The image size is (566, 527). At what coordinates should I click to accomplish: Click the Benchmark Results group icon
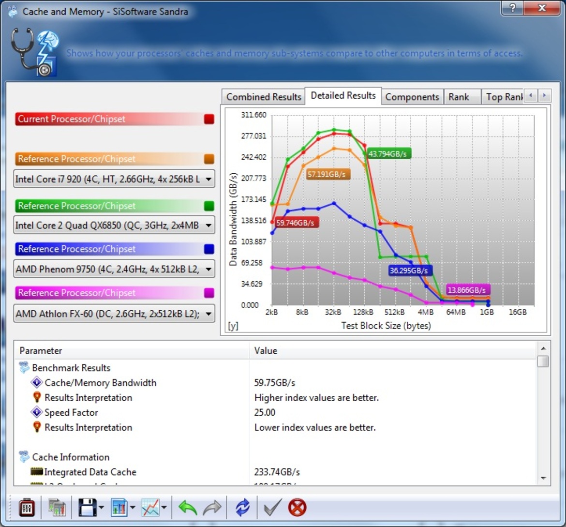pos(24,368)
